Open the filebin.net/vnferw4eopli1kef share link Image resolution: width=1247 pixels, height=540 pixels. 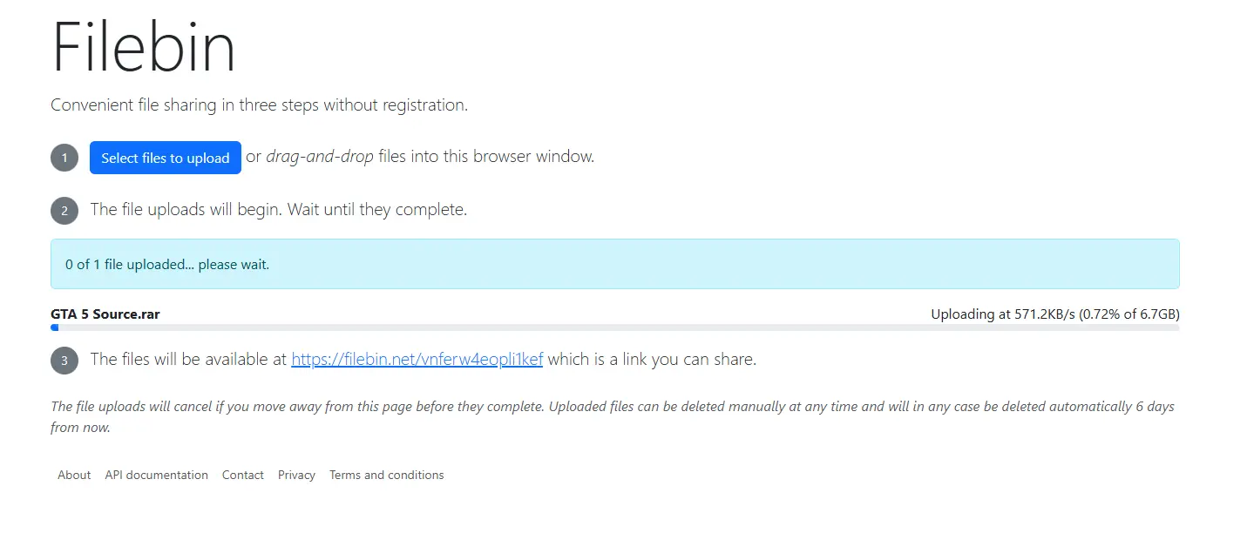[x=417, y=359]
